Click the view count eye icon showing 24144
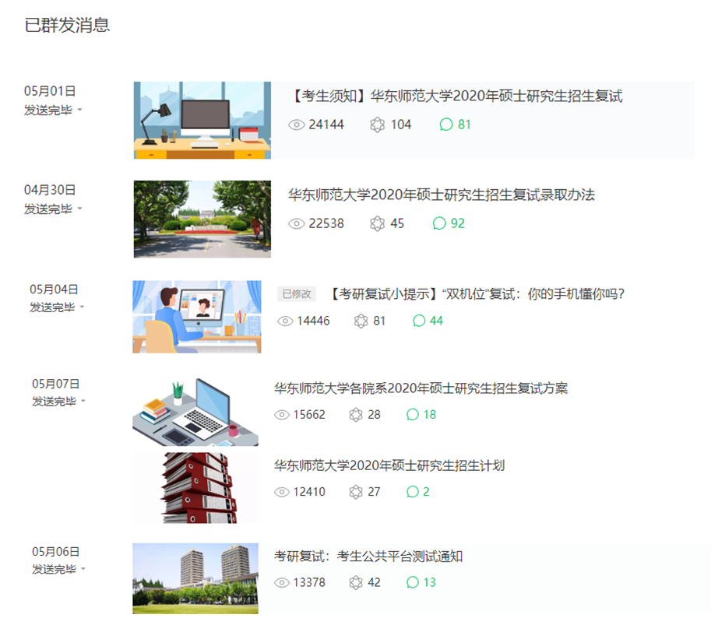Image resolution: width=711 pixels, height=618 pixels. point(297,125)
